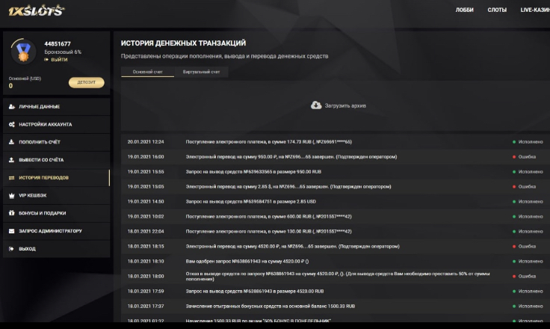Open the LIVE-КАЗИНО menu item
The image size is (550, 329).
click(535, 10)
